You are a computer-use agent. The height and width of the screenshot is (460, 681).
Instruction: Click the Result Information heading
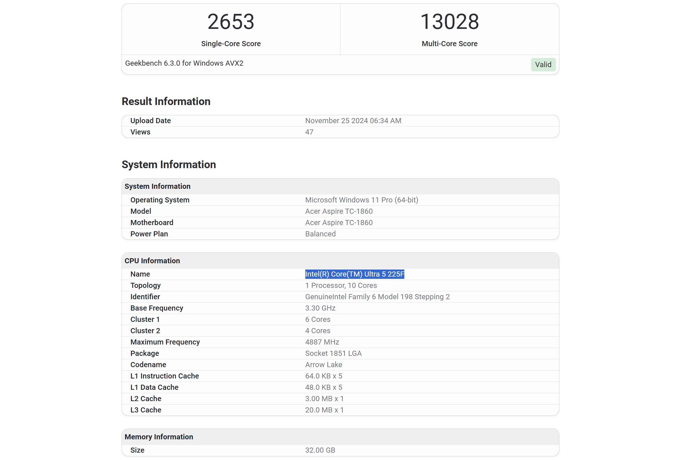[x=166, y=101]
